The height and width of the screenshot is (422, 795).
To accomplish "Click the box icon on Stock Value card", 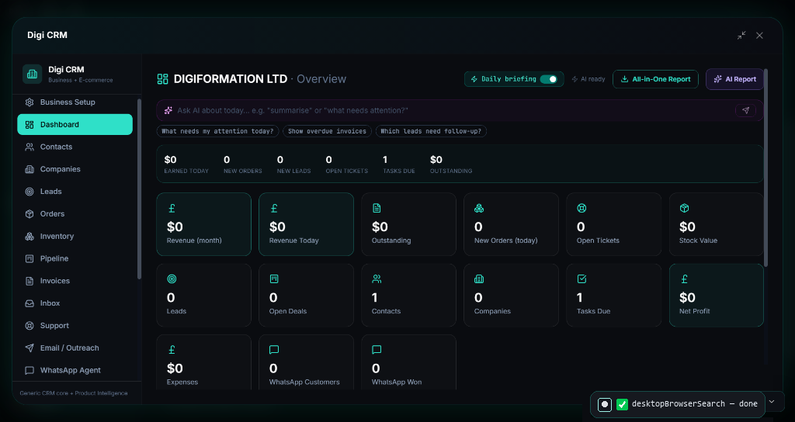I will point(684,208).
